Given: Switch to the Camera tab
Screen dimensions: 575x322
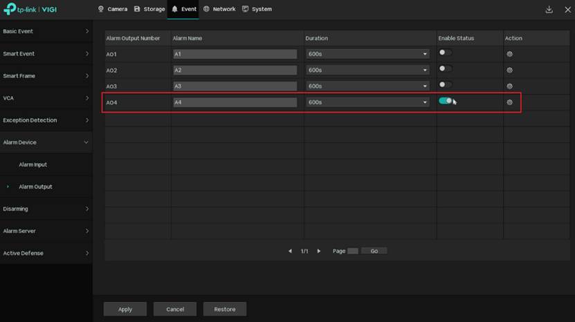Looking at the screenshot, I should click(113, 10).
